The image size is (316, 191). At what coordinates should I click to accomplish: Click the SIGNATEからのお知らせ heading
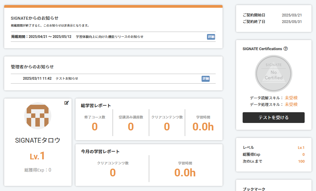pyautogui.click(x=34, y=18)
